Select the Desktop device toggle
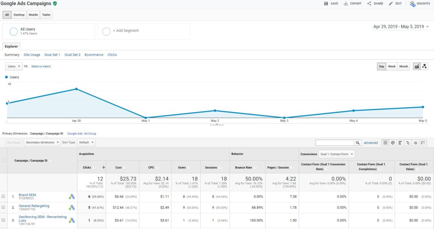The height and width of the screenshot is (229, 434). tap(19, 15)
